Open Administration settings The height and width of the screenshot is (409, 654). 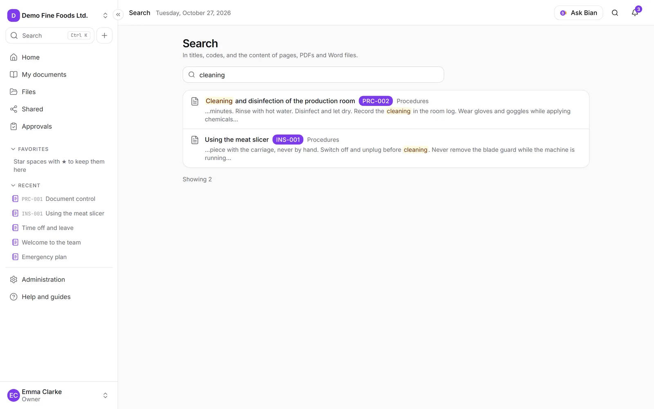pyautogui.click(x=59, y=279)
